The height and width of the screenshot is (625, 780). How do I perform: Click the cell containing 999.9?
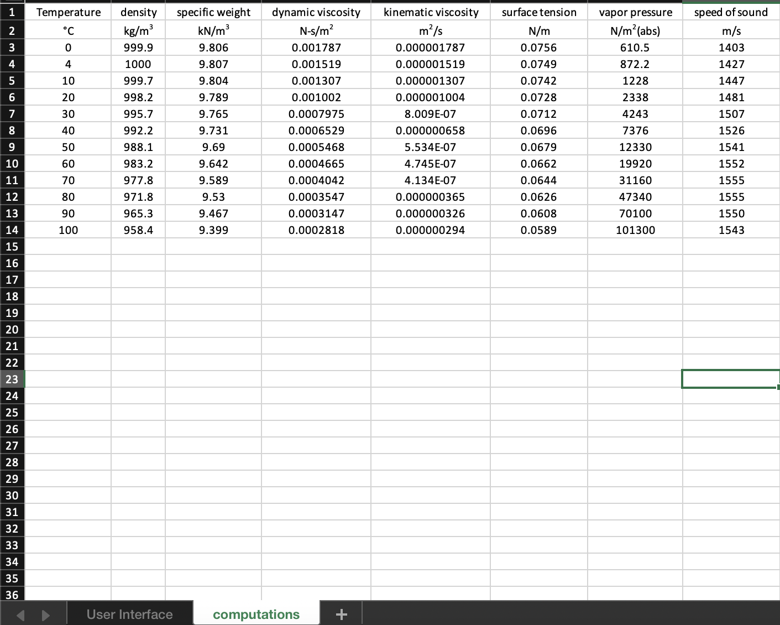click(x=138, y=48)
